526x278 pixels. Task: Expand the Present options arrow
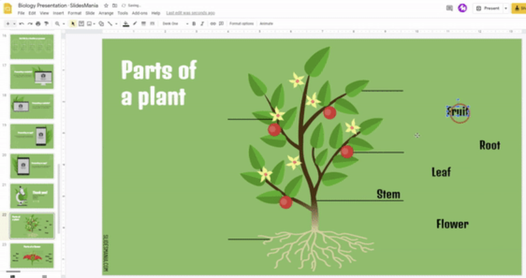505,8
